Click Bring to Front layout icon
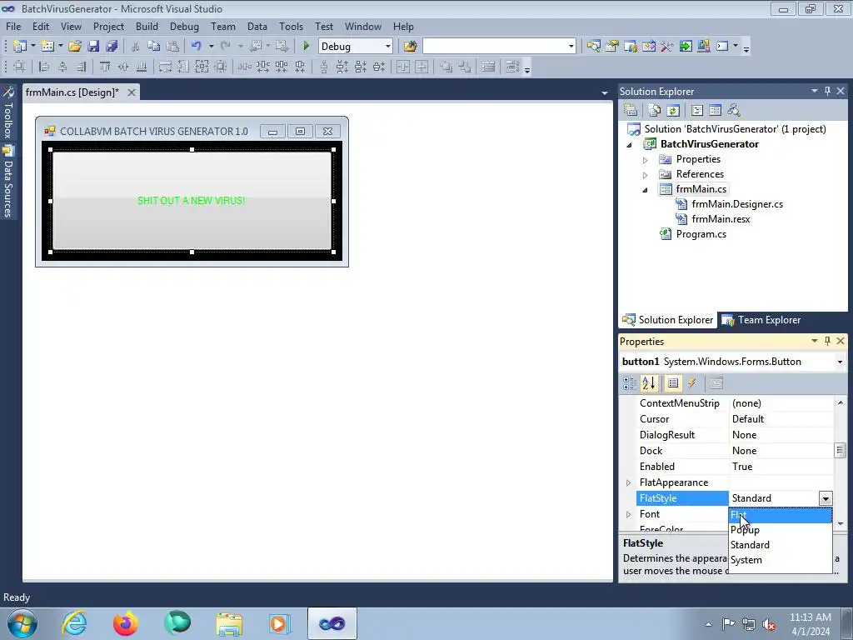Screen dimensions: 853x640 coord(446,67)
